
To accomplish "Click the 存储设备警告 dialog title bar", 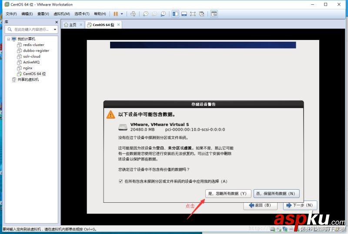I will (204, 104).
